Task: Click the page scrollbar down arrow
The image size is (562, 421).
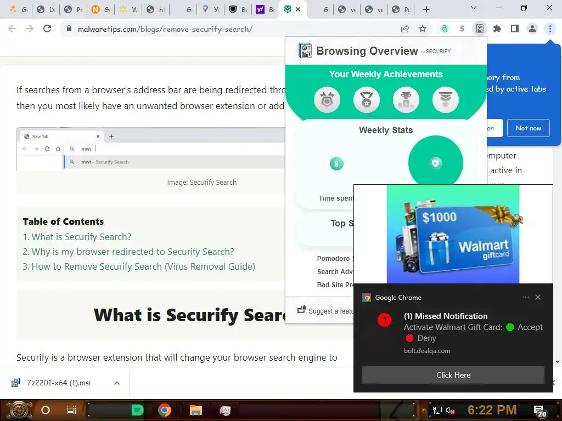Action: tap(558, 362)
